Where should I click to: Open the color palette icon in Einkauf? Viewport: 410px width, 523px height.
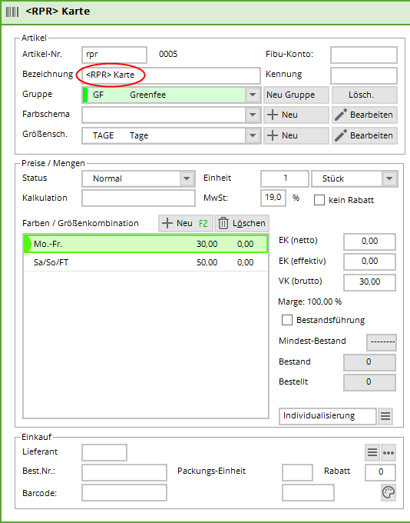pyautogui.click(x=389, y=492)
